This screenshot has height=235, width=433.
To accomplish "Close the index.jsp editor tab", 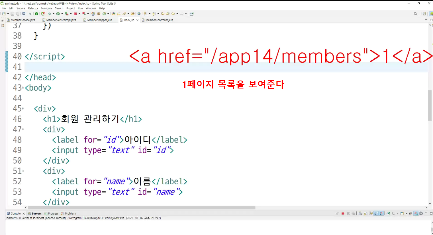I will (138, 20).
